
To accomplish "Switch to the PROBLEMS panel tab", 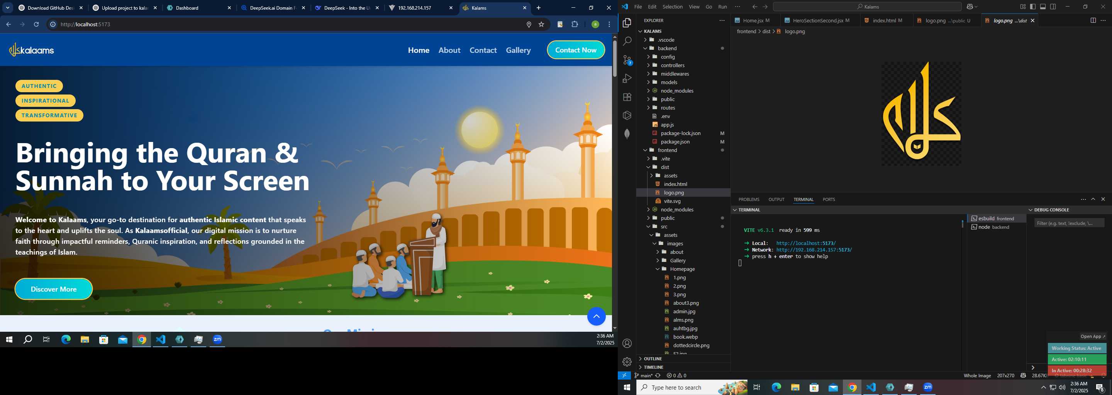I will pos(749,200).
